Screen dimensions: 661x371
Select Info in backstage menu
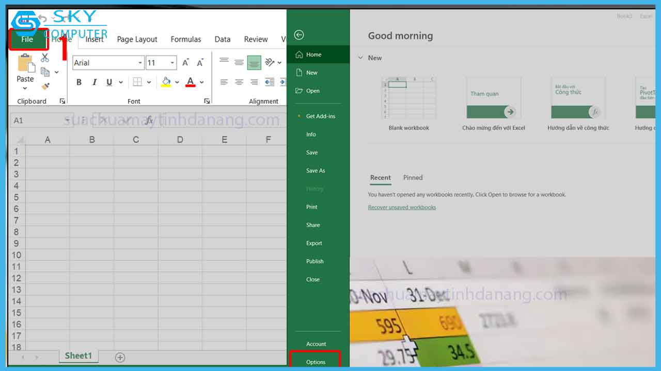pyautogui.click(x=319, y=134)
